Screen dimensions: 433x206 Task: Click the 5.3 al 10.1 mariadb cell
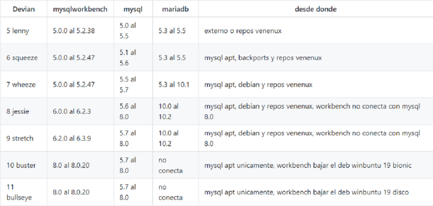point(174,85)
